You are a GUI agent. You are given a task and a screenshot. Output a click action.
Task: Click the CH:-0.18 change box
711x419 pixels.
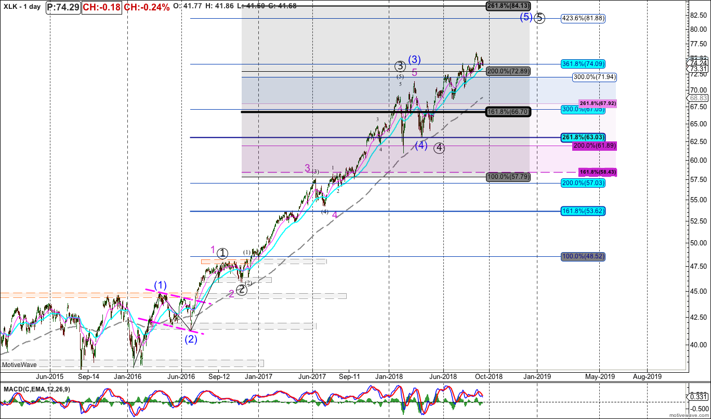(x=102, y=7)
